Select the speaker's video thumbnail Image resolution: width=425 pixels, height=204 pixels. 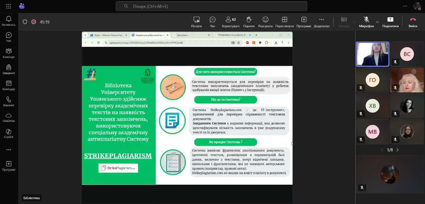tap(372, 54)
